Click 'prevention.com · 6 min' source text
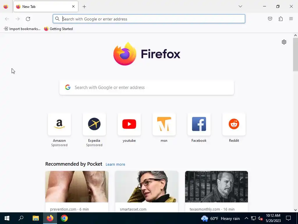 (x=69, y=209)
